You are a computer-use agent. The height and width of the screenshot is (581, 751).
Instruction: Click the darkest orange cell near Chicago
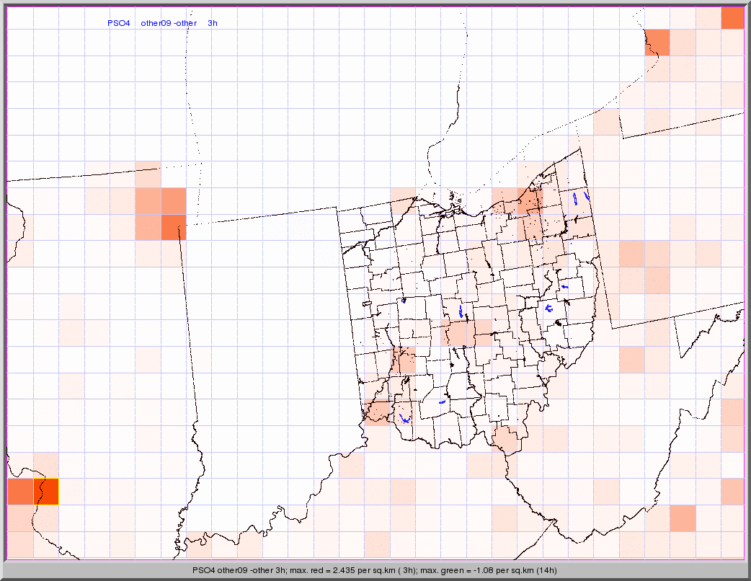point(173,227)
